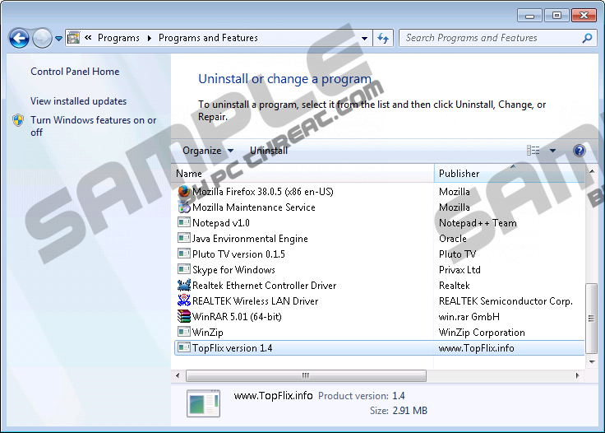Open help with the question mark icon
The width and height of the screenshot is (605, 433).
(x=579, y=151)
